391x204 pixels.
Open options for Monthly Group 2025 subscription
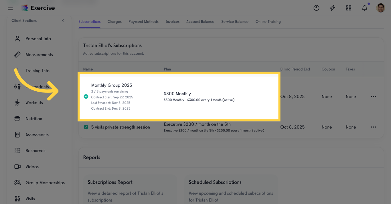pos(373,96)
